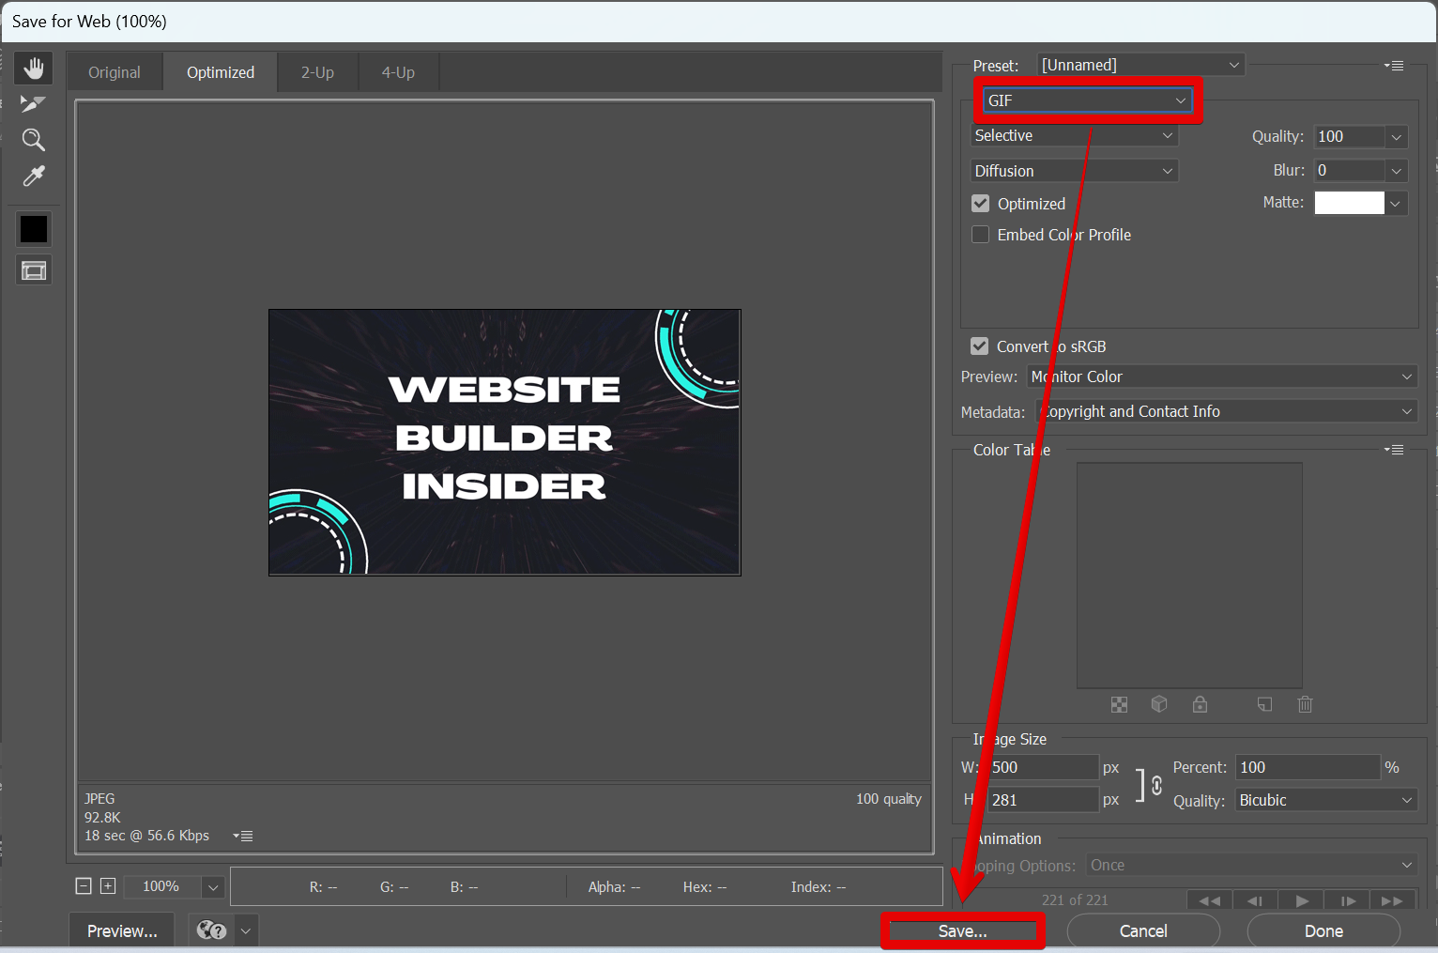Select the Slice Select tool

(x=34, y=104)
